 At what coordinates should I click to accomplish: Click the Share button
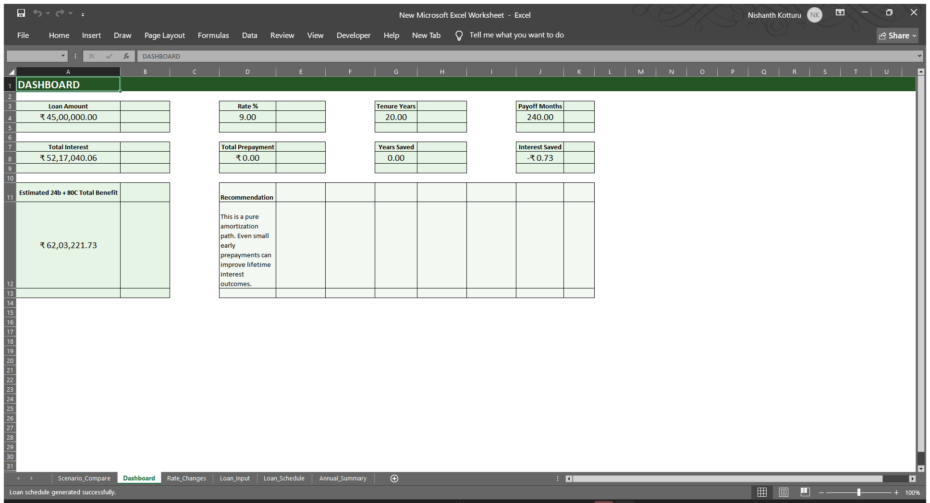click(897, 36)
